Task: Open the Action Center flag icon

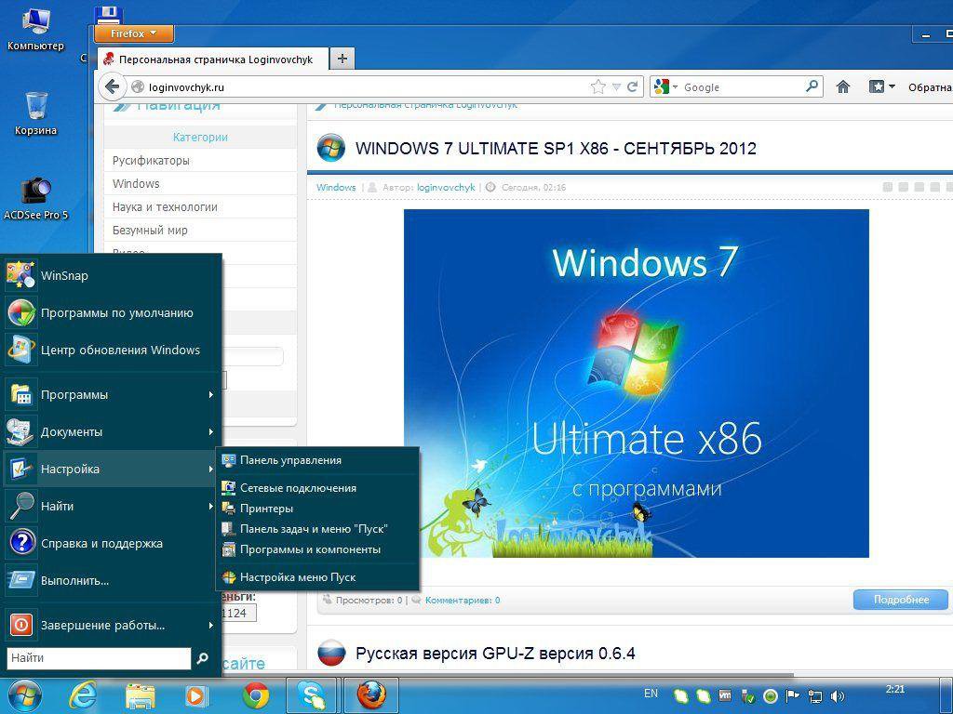Action: coord(792,695)
